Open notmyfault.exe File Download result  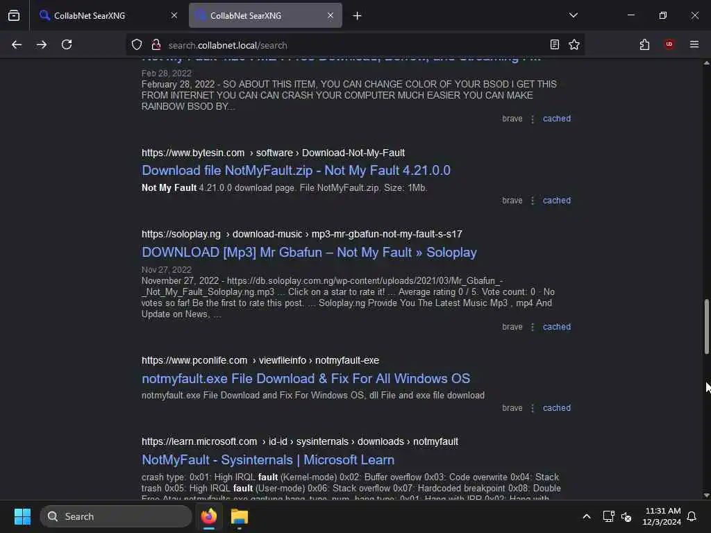pyautogui.click(x=306, y=378)
